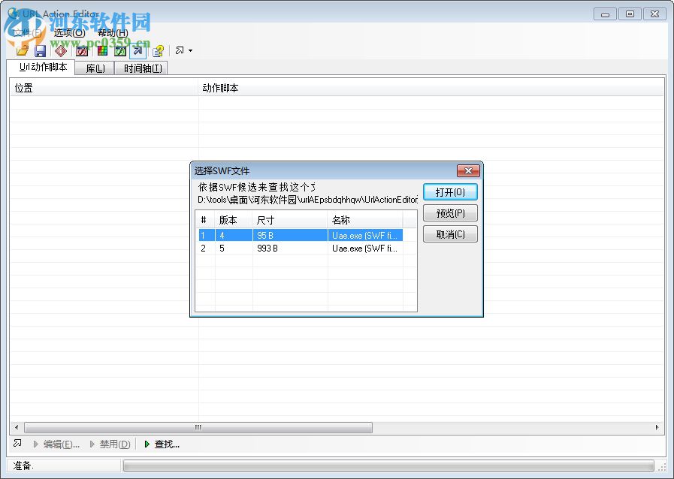
Task: Click the bottom horizontal scrollbar
Action: [198, 427]
